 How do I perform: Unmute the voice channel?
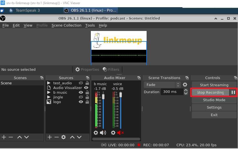pos(120,133)
